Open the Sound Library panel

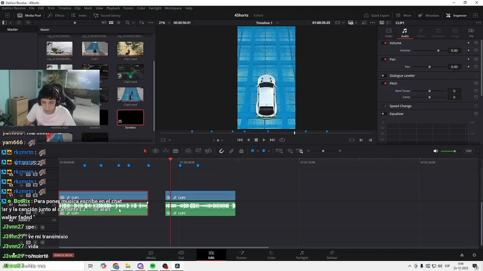(x=107, y=15)
